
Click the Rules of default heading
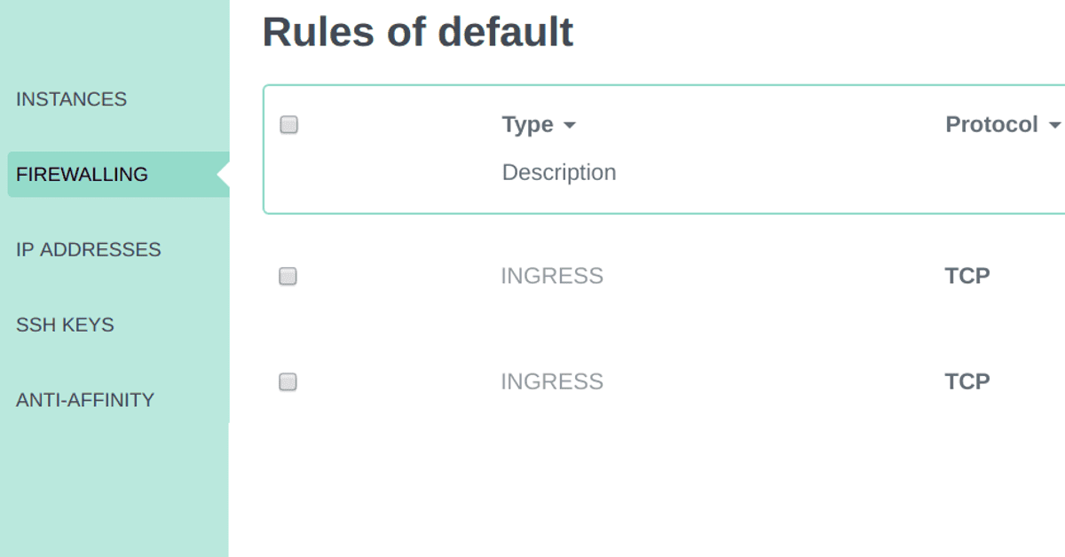tap(417, 32)
